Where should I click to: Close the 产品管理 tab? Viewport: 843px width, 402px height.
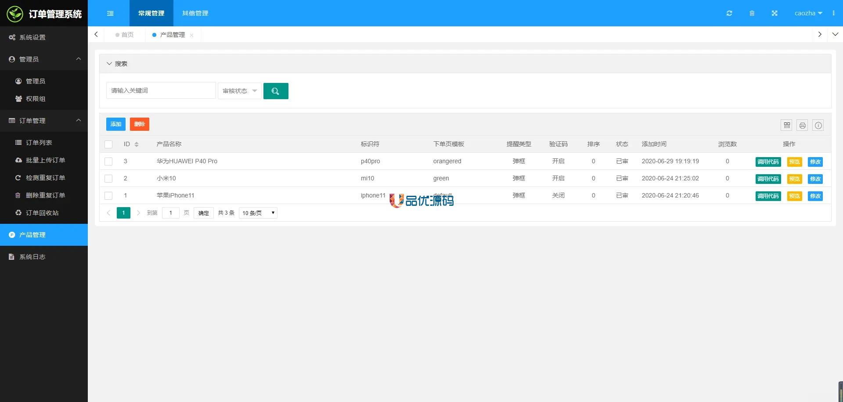191,35
